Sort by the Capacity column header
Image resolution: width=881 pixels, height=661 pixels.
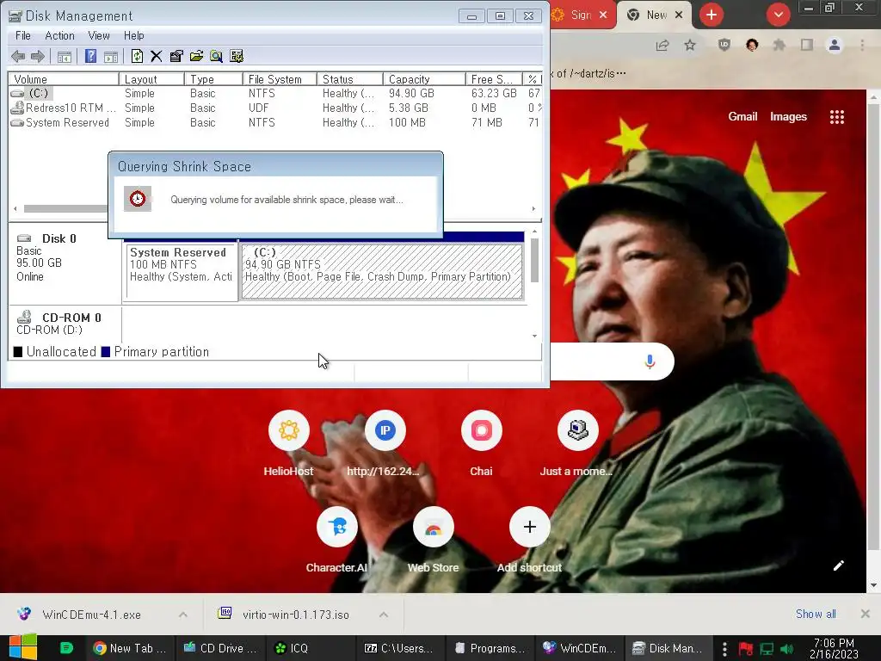(424, 79)
